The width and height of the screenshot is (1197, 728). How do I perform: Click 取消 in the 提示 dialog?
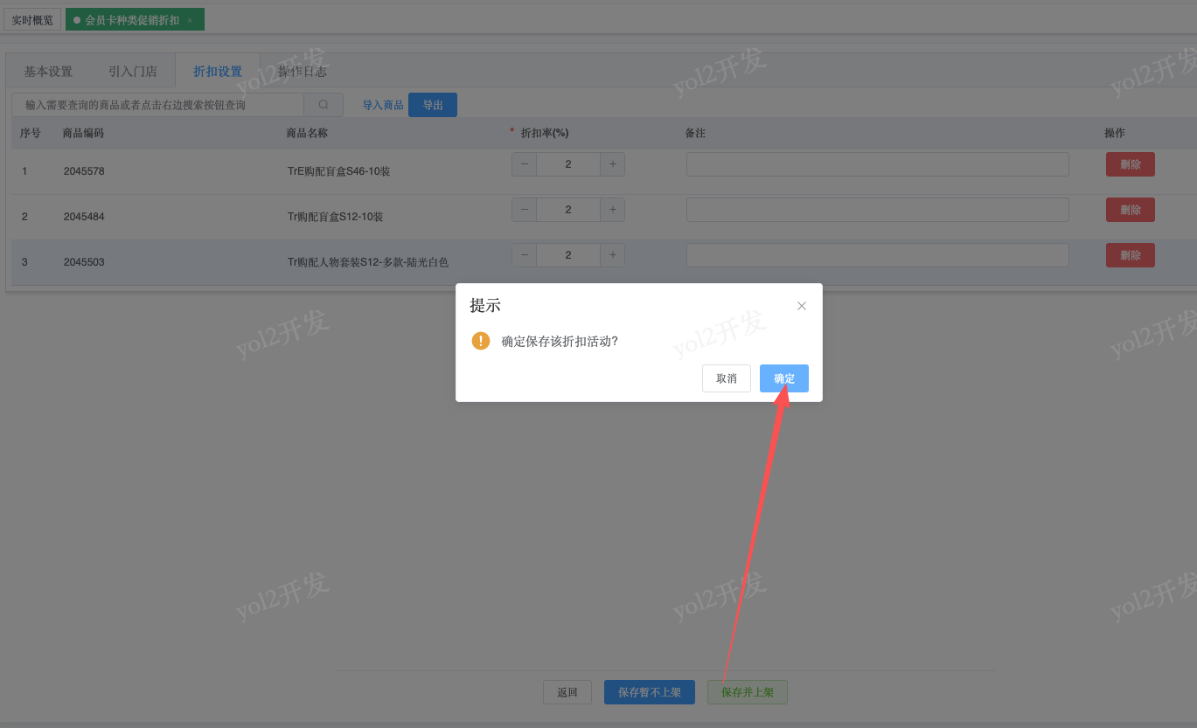[x=727, y=378]
